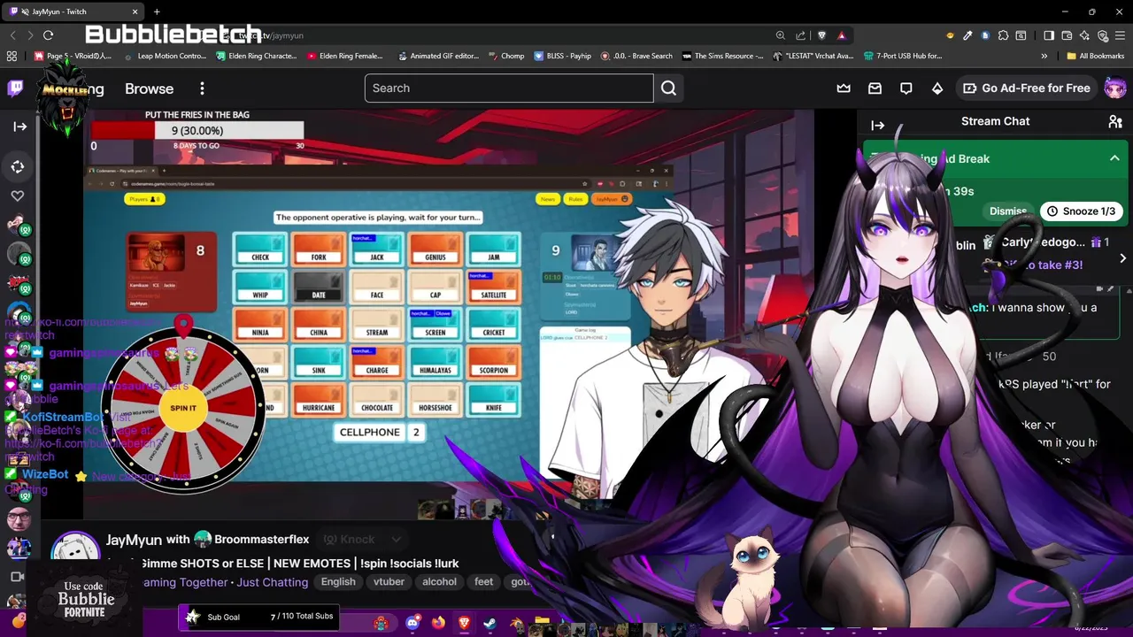Open the Brave Rewards triangle icon
Viewport: 1133px width, 637px height.
click(841, 35)
